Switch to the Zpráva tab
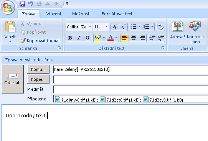Viewport: 208px width, 141px height. (x=29, y=14)
